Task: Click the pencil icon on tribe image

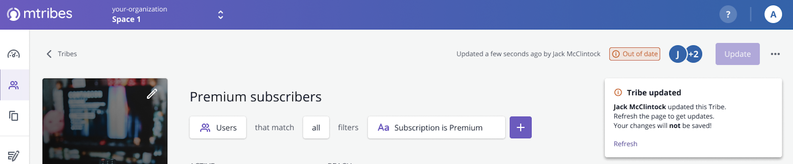Action: click(x=152, y=94)
